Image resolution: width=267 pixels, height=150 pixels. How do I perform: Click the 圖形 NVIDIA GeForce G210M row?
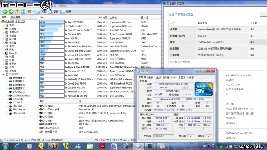pyautogui.click(x=218, y=42)
